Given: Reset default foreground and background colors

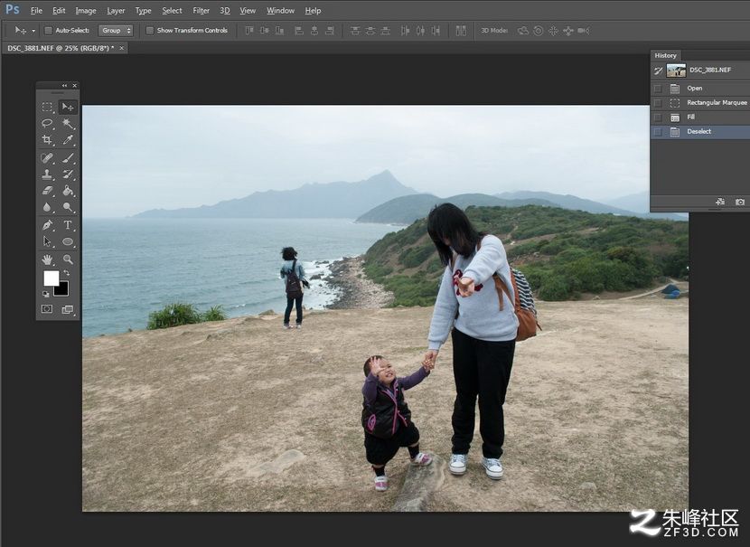Looking at the screenshot, I should [x=46, y=295].
